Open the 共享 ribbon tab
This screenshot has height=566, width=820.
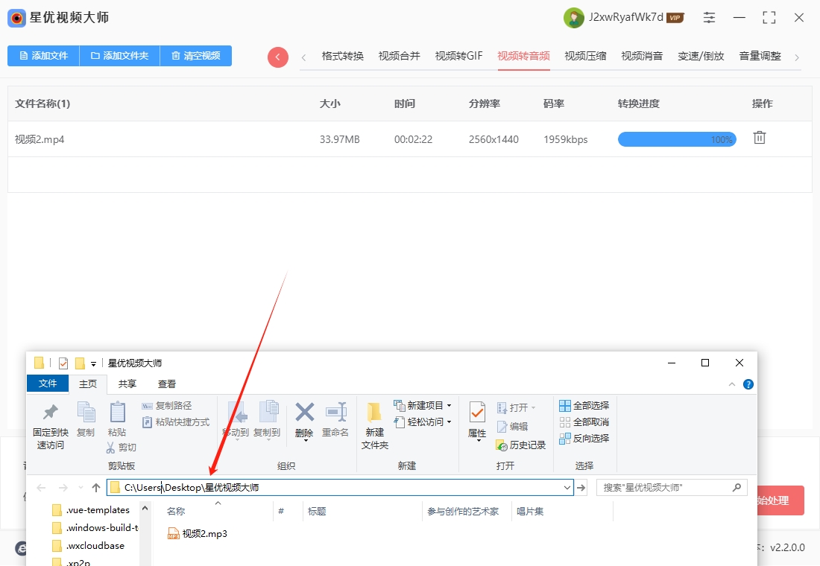(127, 384)
